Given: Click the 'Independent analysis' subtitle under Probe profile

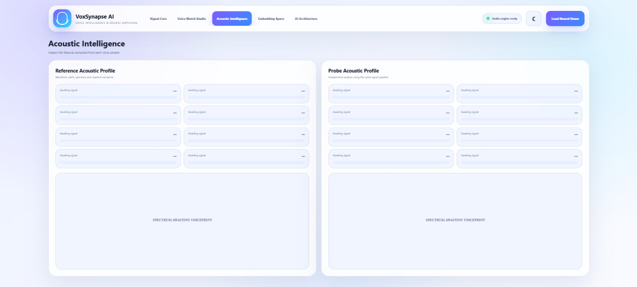Looking at the screenshot, I should 358,77.
